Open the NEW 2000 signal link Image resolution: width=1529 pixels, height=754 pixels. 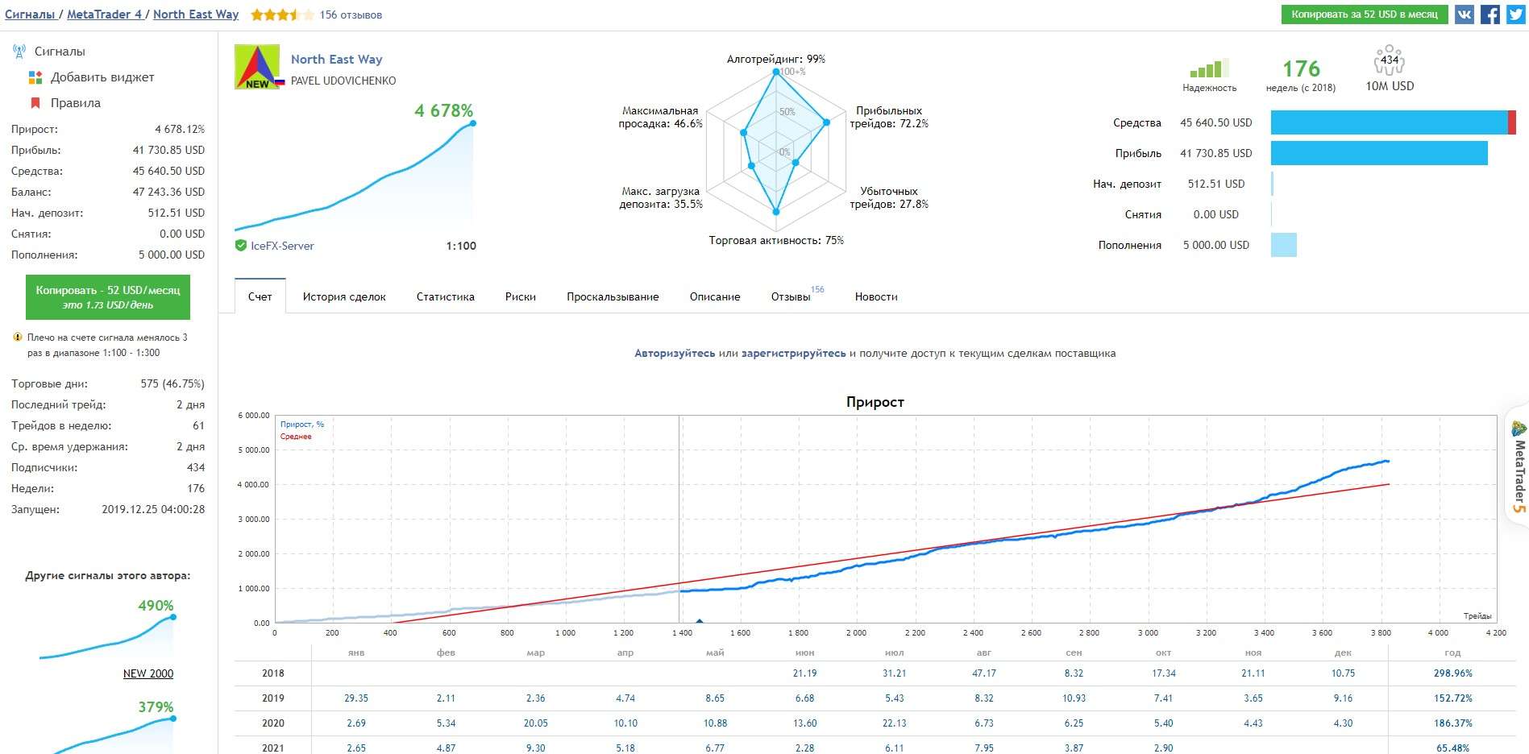[x=148, y=673]
